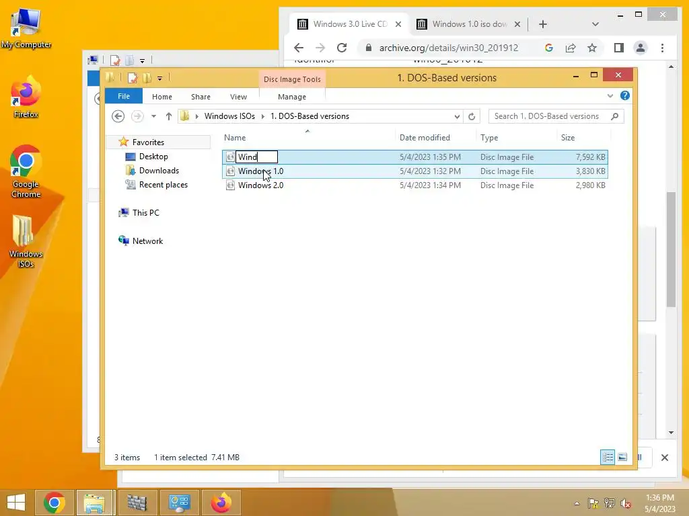The width and height of the screenshot is (689, 516).
Task: Sort files by the Name column
Action: tap(235, 137)
